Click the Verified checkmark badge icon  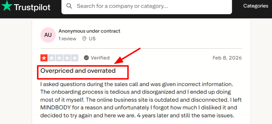coord(86,58)
